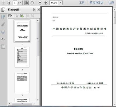The width and height of the screenshot is (116, 107).
Task: Open the 注释 comments pane
Action: [111, 3]
